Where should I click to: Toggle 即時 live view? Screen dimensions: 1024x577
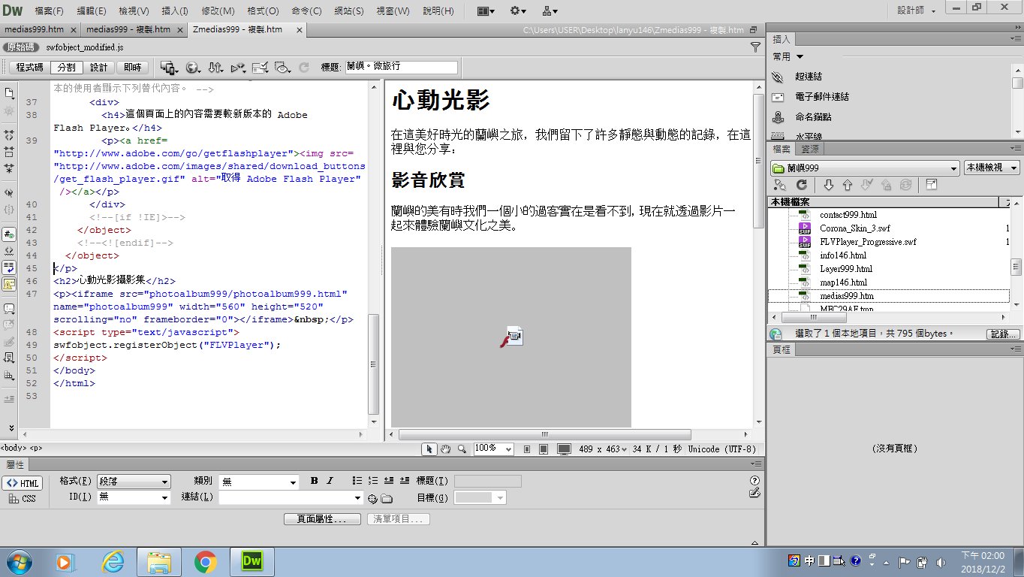[x=133, y=68]
